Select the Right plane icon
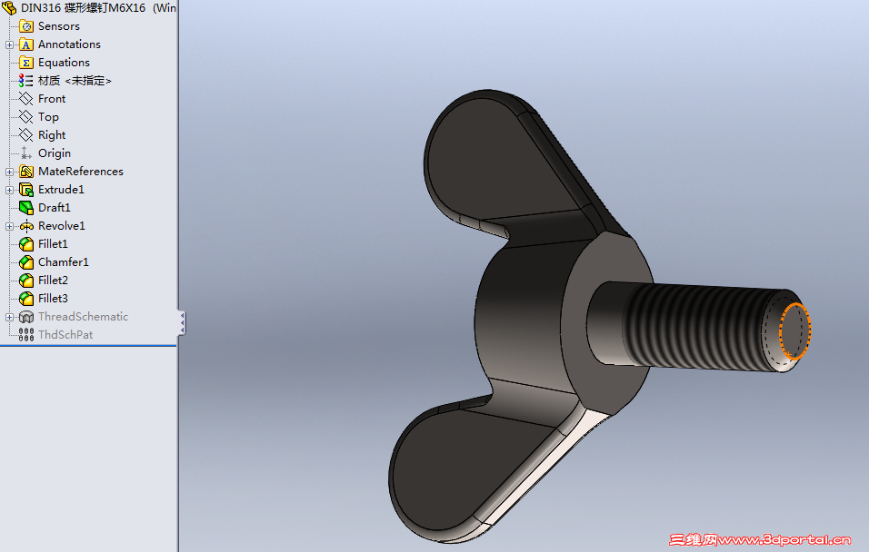Image resolution: width=869 pixels, height=552 pixels. click(x=26, y=135)
